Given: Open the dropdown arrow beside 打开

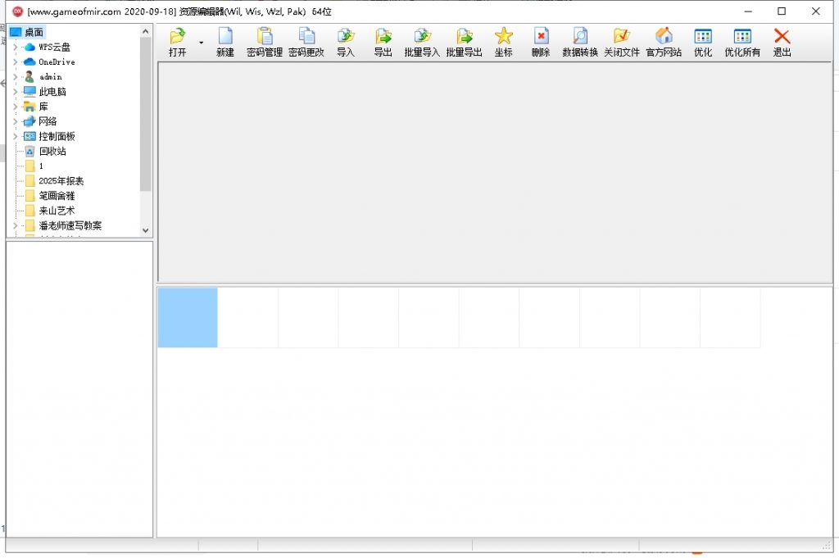Looking at the screenshot, I should (x=201, y=42).
